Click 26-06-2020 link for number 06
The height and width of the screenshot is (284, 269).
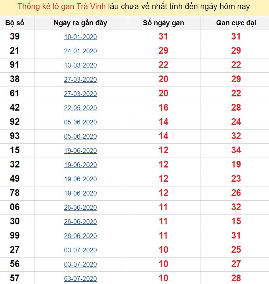80,207
